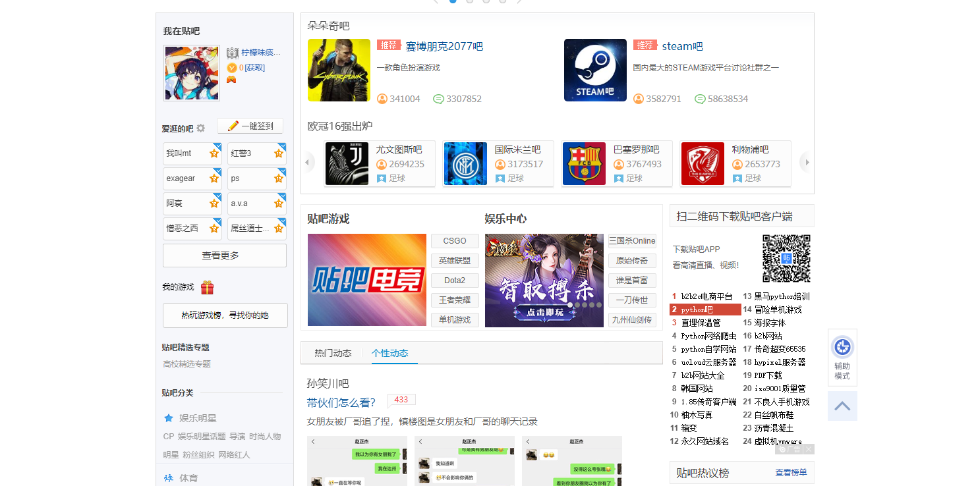
Task: Click the user avatar anime thumbnail
Action: pyautogui.click(x=192, y=73)
